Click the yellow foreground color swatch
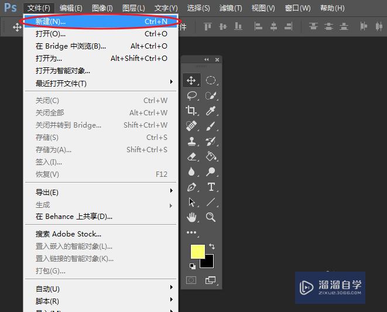 [197, 251]
